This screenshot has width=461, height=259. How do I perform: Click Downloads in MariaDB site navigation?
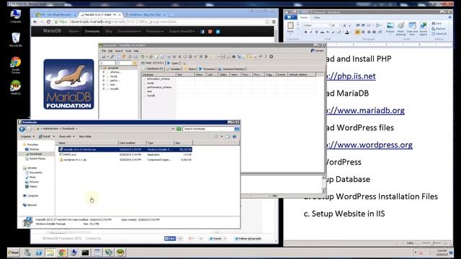tap(92, 31)
